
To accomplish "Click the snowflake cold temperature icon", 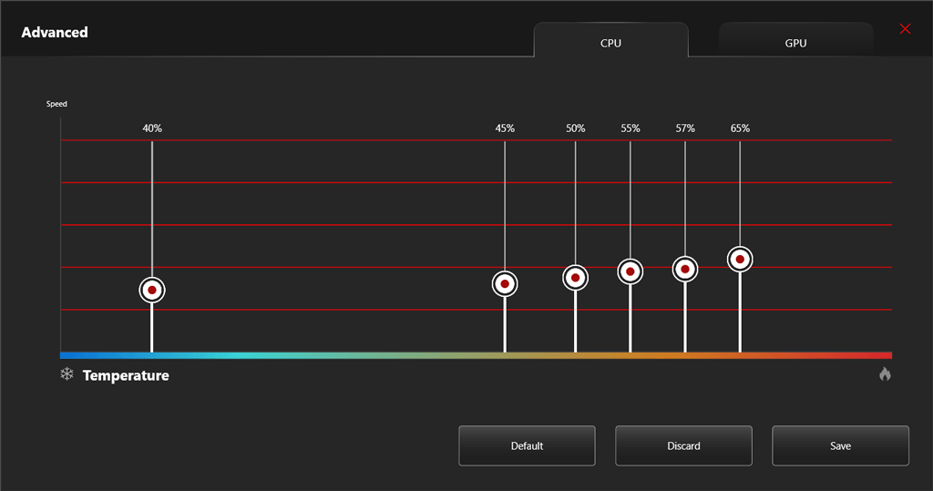I will (67, 374).
